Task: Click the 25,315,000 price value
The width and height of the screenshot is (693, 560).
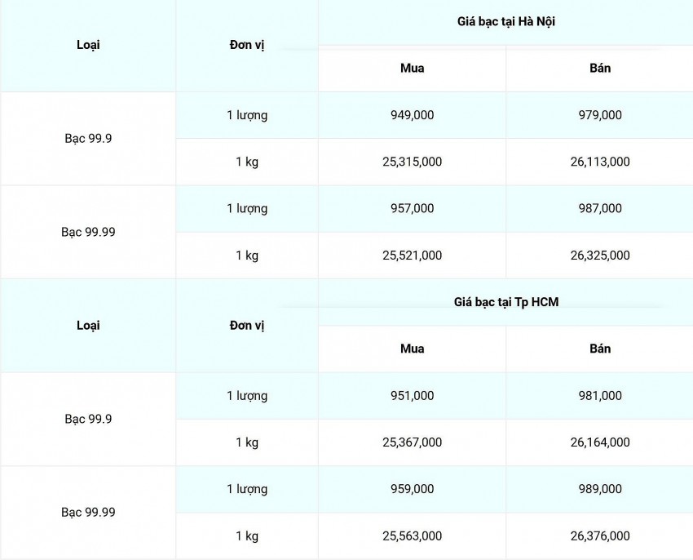Action: tap(412, 162)
